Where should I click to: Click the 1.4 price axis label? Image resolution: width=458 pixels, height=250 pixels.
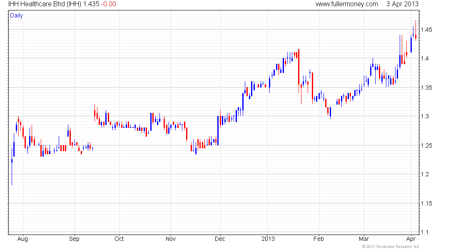coord(425,58)
